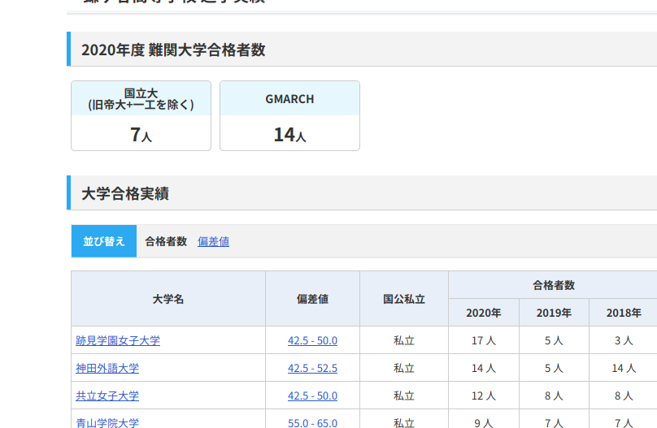Select the 合格者数 sort option

pos(166,241)
